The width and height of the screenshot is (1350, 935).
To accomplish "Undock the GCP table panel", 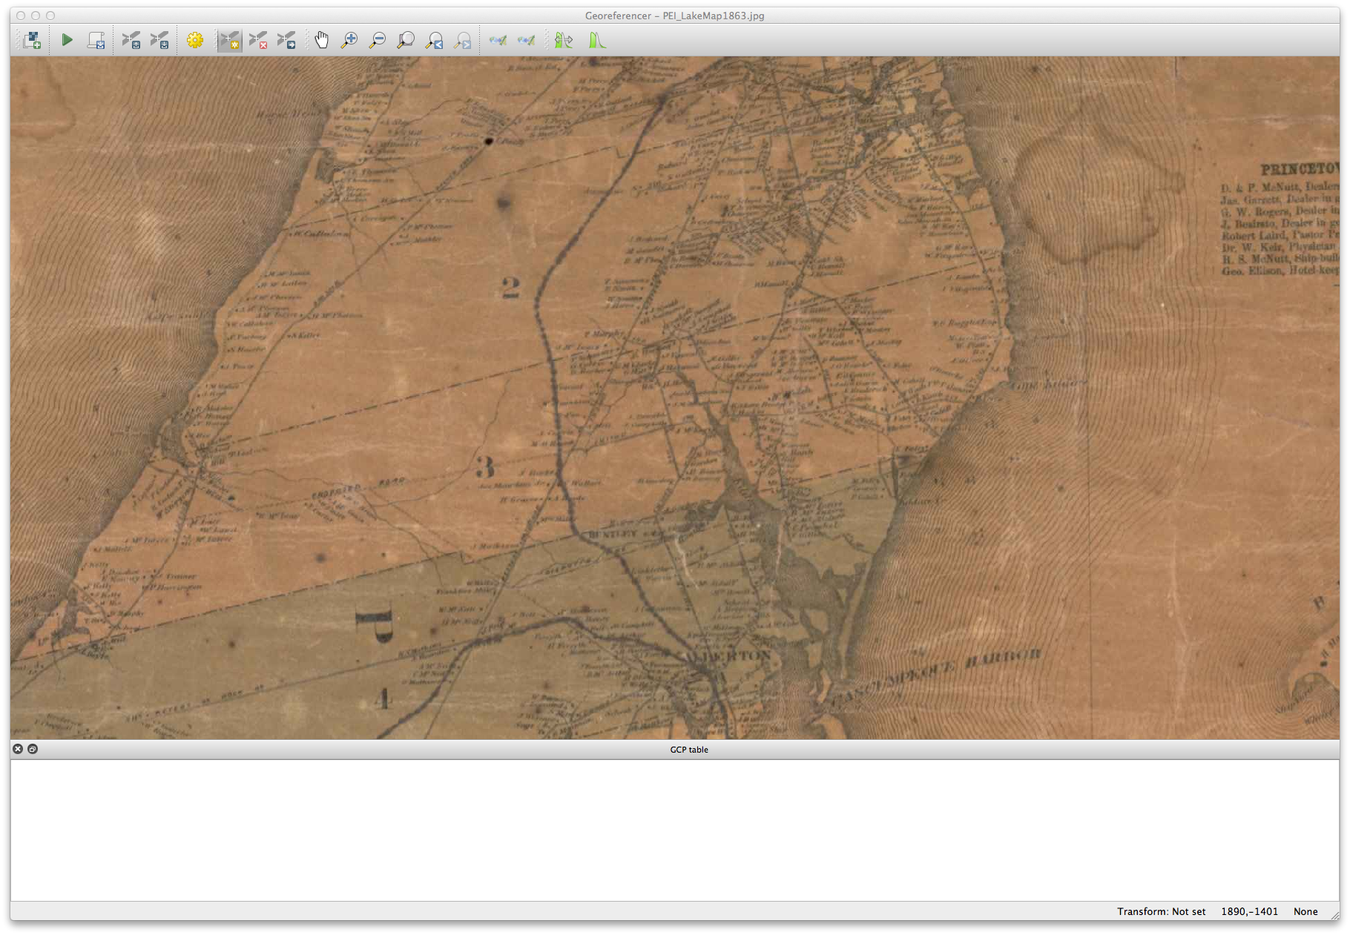I will (x=33, y=749).
